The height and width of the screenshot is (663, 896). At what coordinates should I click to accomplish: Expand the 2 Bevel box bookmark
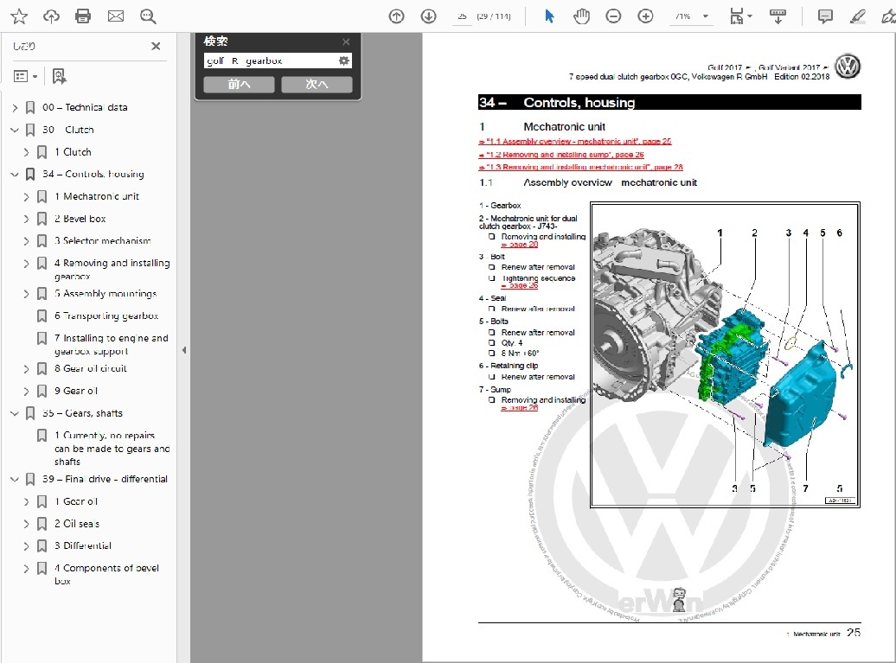click(26, 219)
